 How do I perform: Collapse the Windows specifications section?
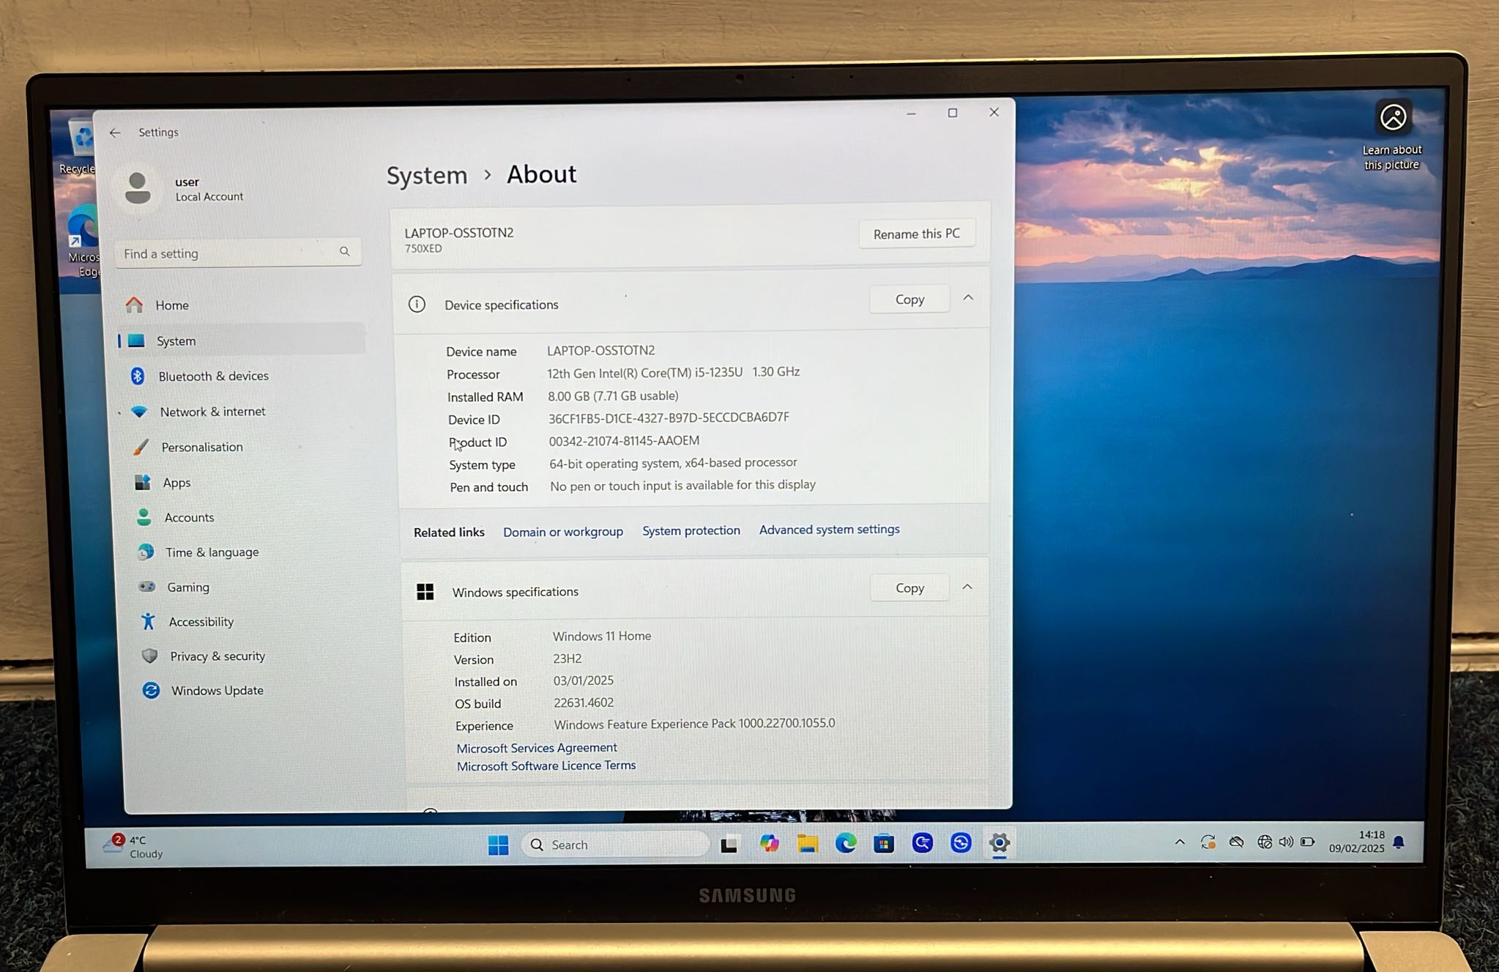coord(967,587)
